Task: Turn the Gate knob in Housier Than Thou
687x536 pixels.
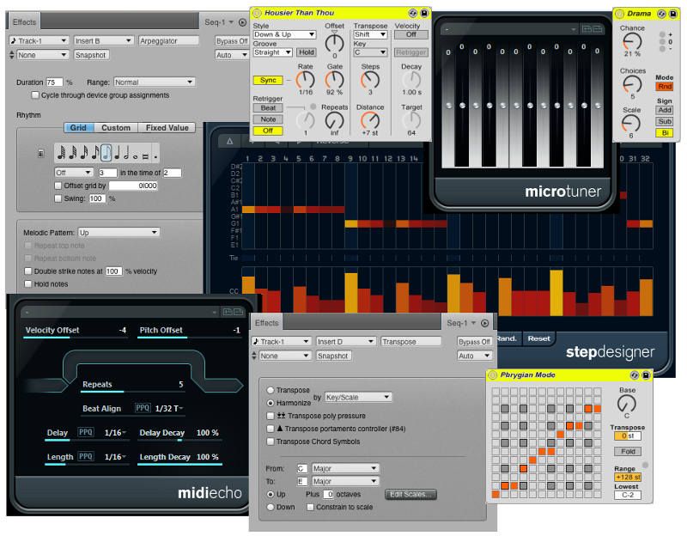Action: pos(334,82)
